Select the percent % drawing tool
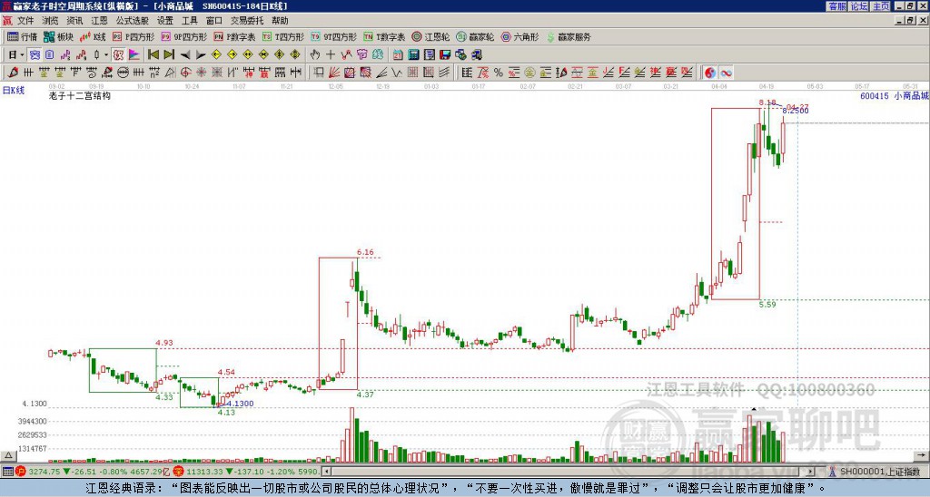This screenshot has height=497, width=930. pyautogui.click(x=499, y=73)
